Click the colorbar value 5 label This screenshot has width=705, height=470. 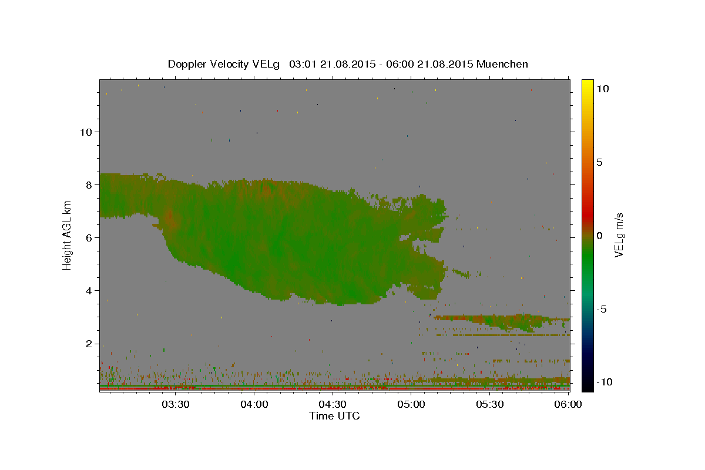(599, 162)
